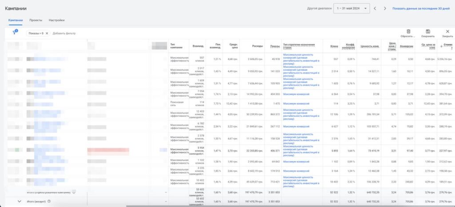
Task: Click the Сохранить save icon
Action: [x=427, y=31]
